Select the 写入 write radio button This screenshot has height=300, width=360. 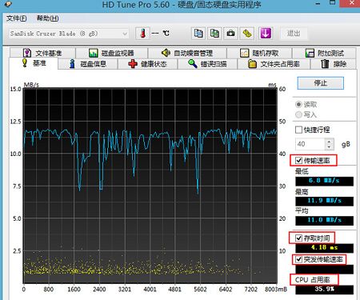click(298, 114)
